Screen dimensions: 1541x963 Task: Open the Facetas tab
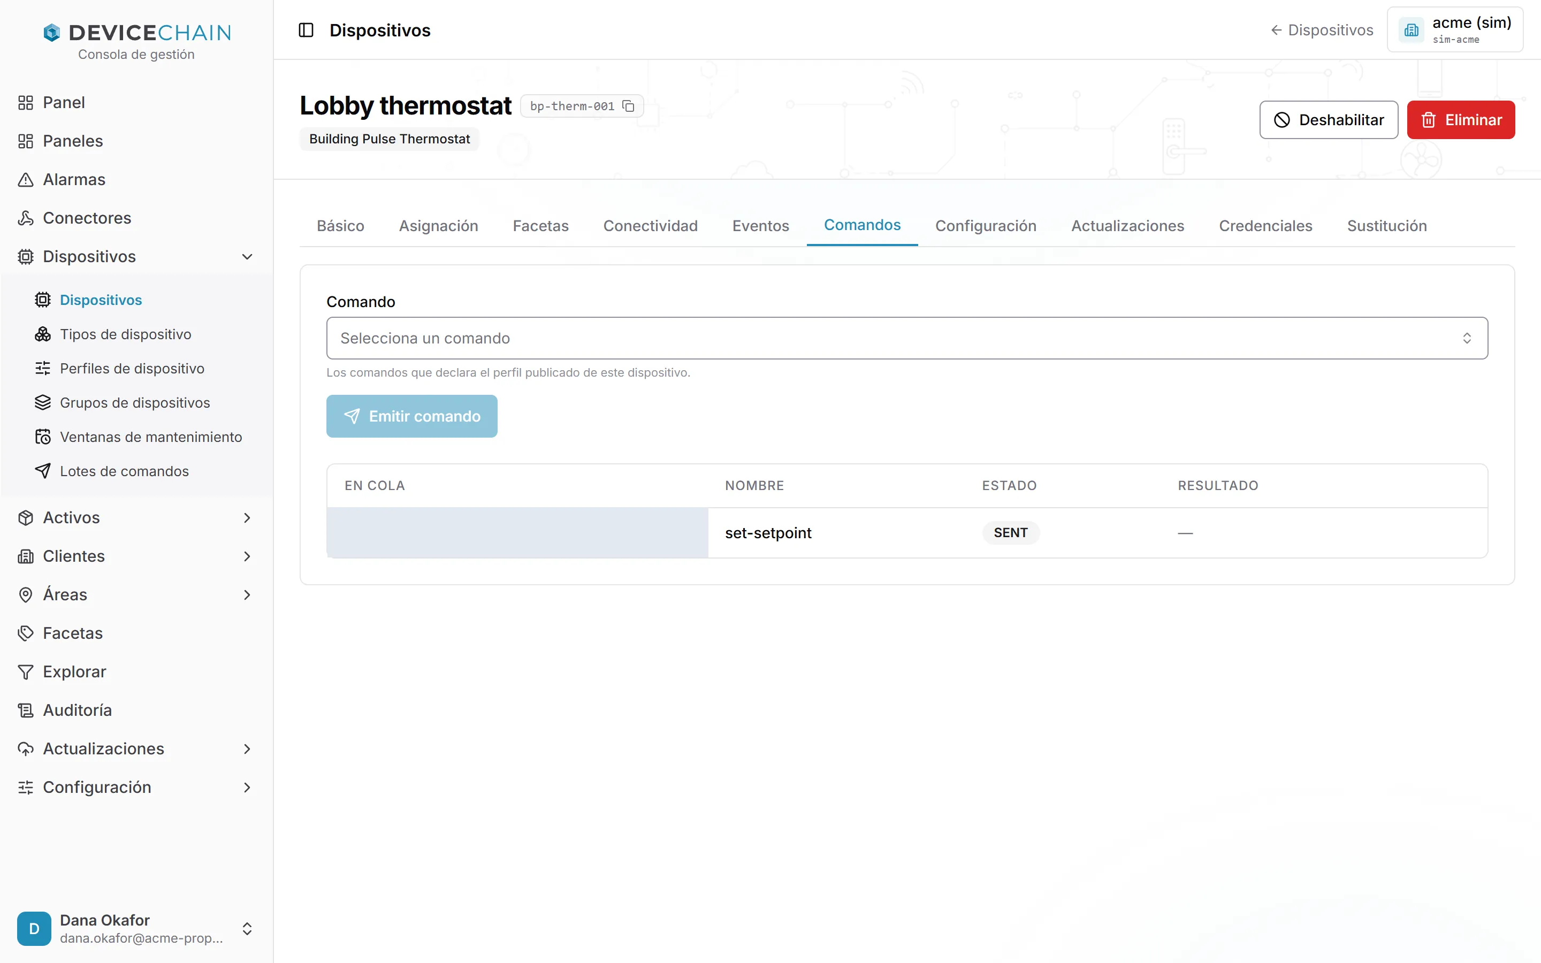[x=540, y=226]
